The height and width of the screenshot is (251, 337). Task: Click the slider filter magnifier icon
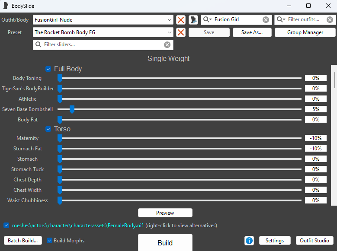39,44
